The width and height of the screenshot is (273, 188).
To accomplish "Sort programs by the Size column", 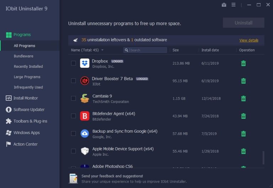I will (176, 50).
